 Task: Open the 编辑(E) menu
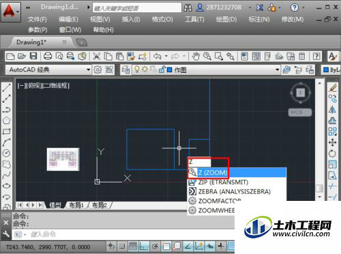pyautogui.click(x=68, y=20)
